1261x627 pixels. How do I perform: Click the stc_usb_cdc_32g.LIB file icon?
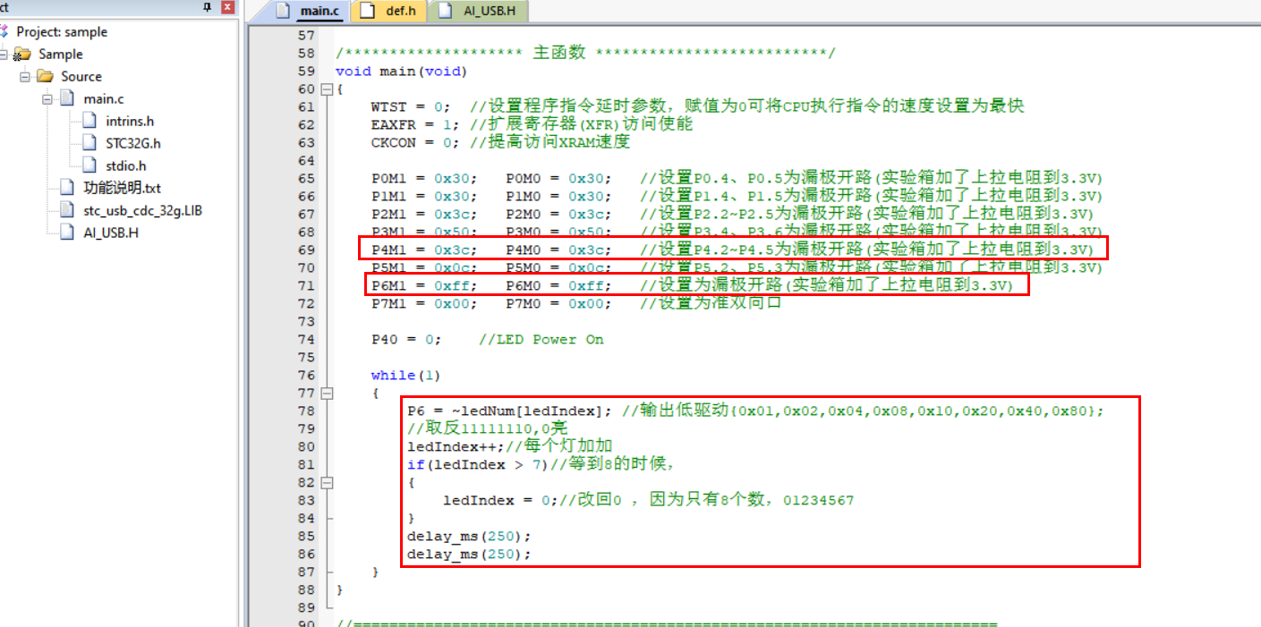click(x=67, y=210)
